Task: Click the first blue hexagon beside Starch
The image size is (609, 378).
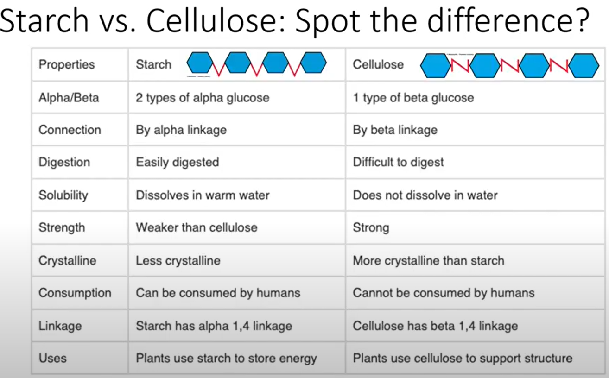Action: pyautogui.click(x=200, y=62)
